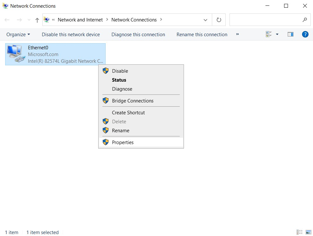Click the shield icon beside Rename

(x=106, y=130)
